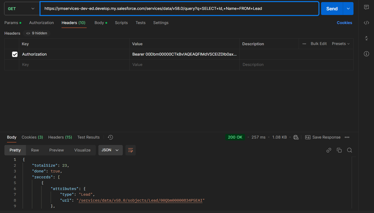Copy the response body icon
Screen dimensions: 374x213
[339, 150]
